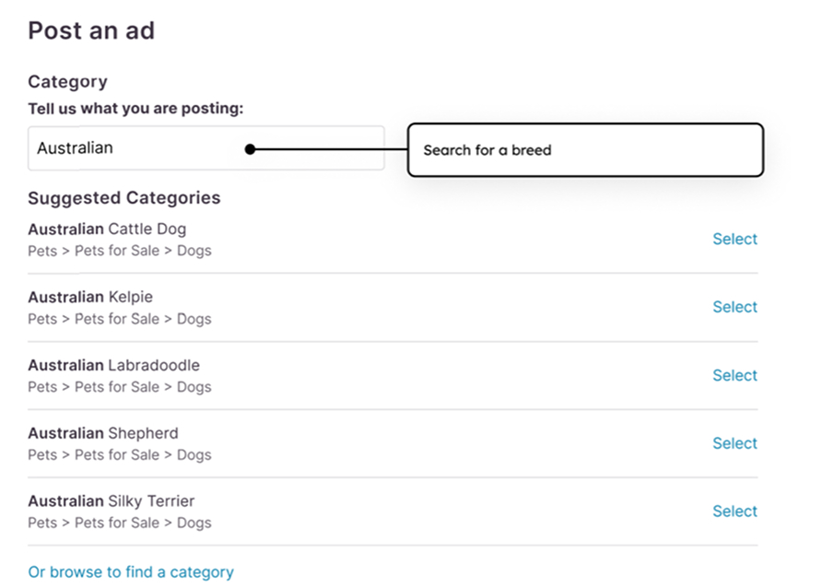Screen dimensions: 821x588
Task: Click the category path under Australian Shepherd
Action: coord(120,455)
